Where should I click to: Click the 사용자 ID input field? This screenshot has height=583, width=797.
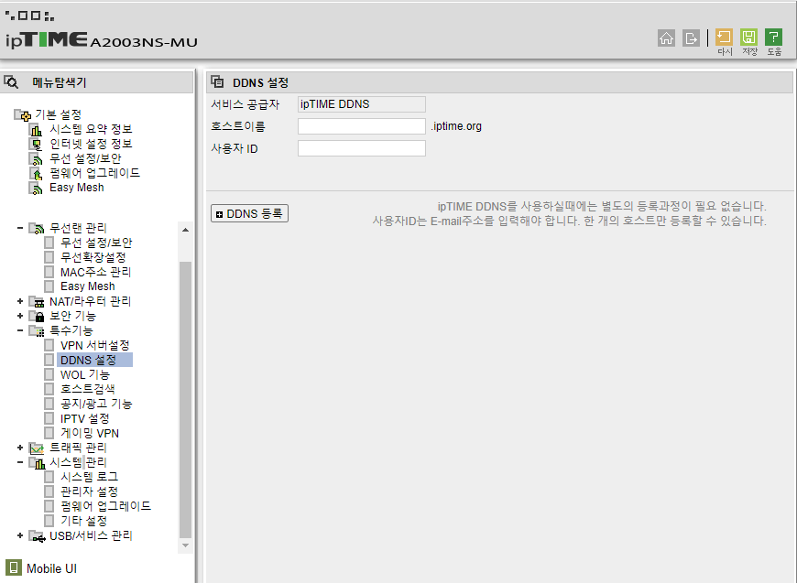click(x=361, y=148)
